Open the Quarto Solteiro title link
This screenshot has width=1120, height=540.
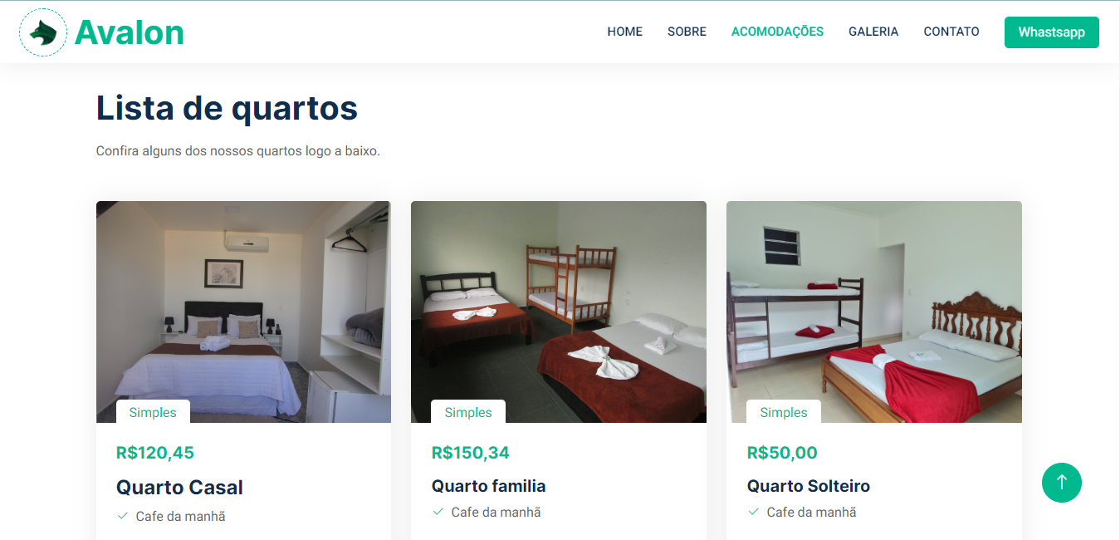pyautogui.click(x=809, y=486)
